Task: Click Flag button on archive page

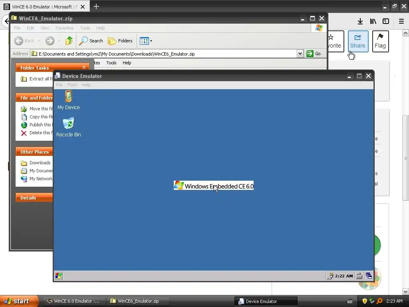Action: 380,41
